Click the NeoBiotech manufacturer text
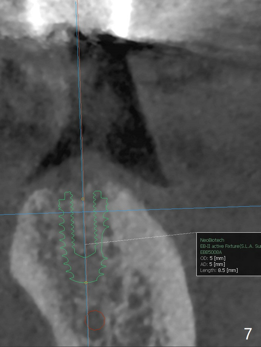The image size is (261, 347). tap(212, 240)
